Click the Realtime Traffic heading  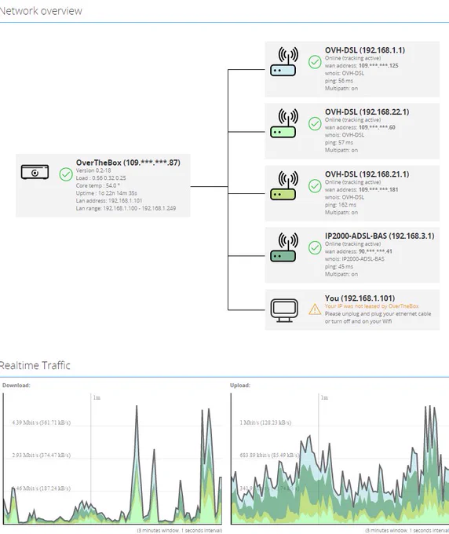pos(35,365)
